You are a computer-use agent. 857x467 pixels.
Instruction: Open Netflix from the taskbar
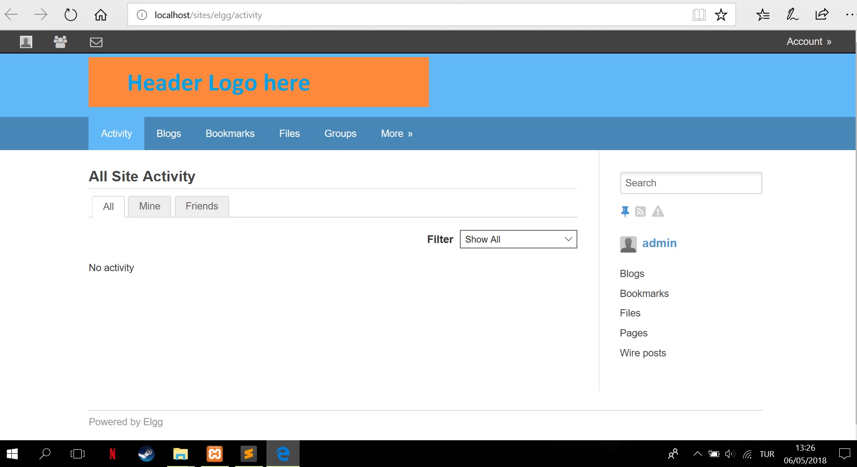click(x=112, y=453)
